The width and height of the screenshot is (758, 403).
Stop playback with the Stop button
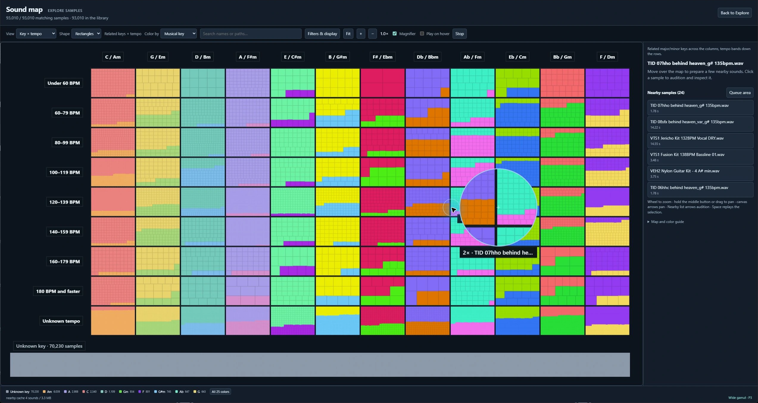[x=459, y=34]
